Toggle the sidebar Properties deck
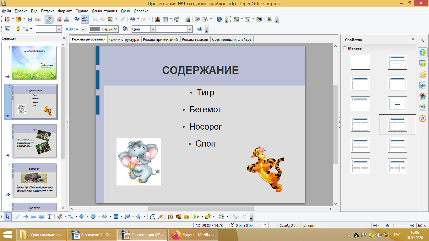429x241 pixels. pos(422,52)
